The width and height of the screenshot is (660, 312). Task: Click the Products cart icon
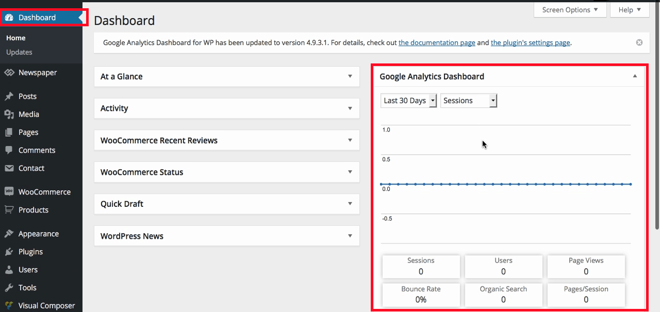coord(9,210)
